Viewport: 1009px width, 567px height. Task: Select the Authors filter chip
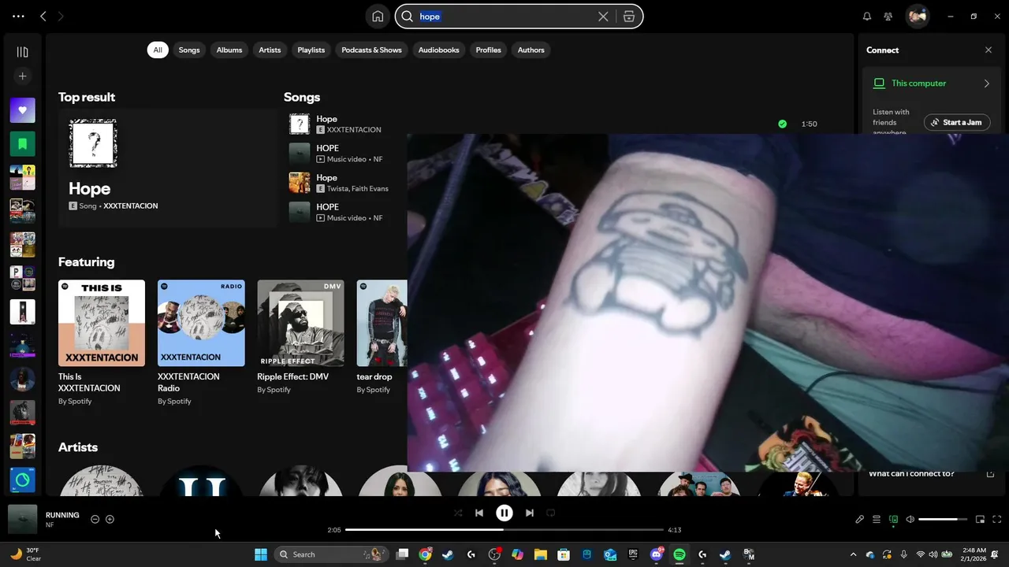point(531,50)
